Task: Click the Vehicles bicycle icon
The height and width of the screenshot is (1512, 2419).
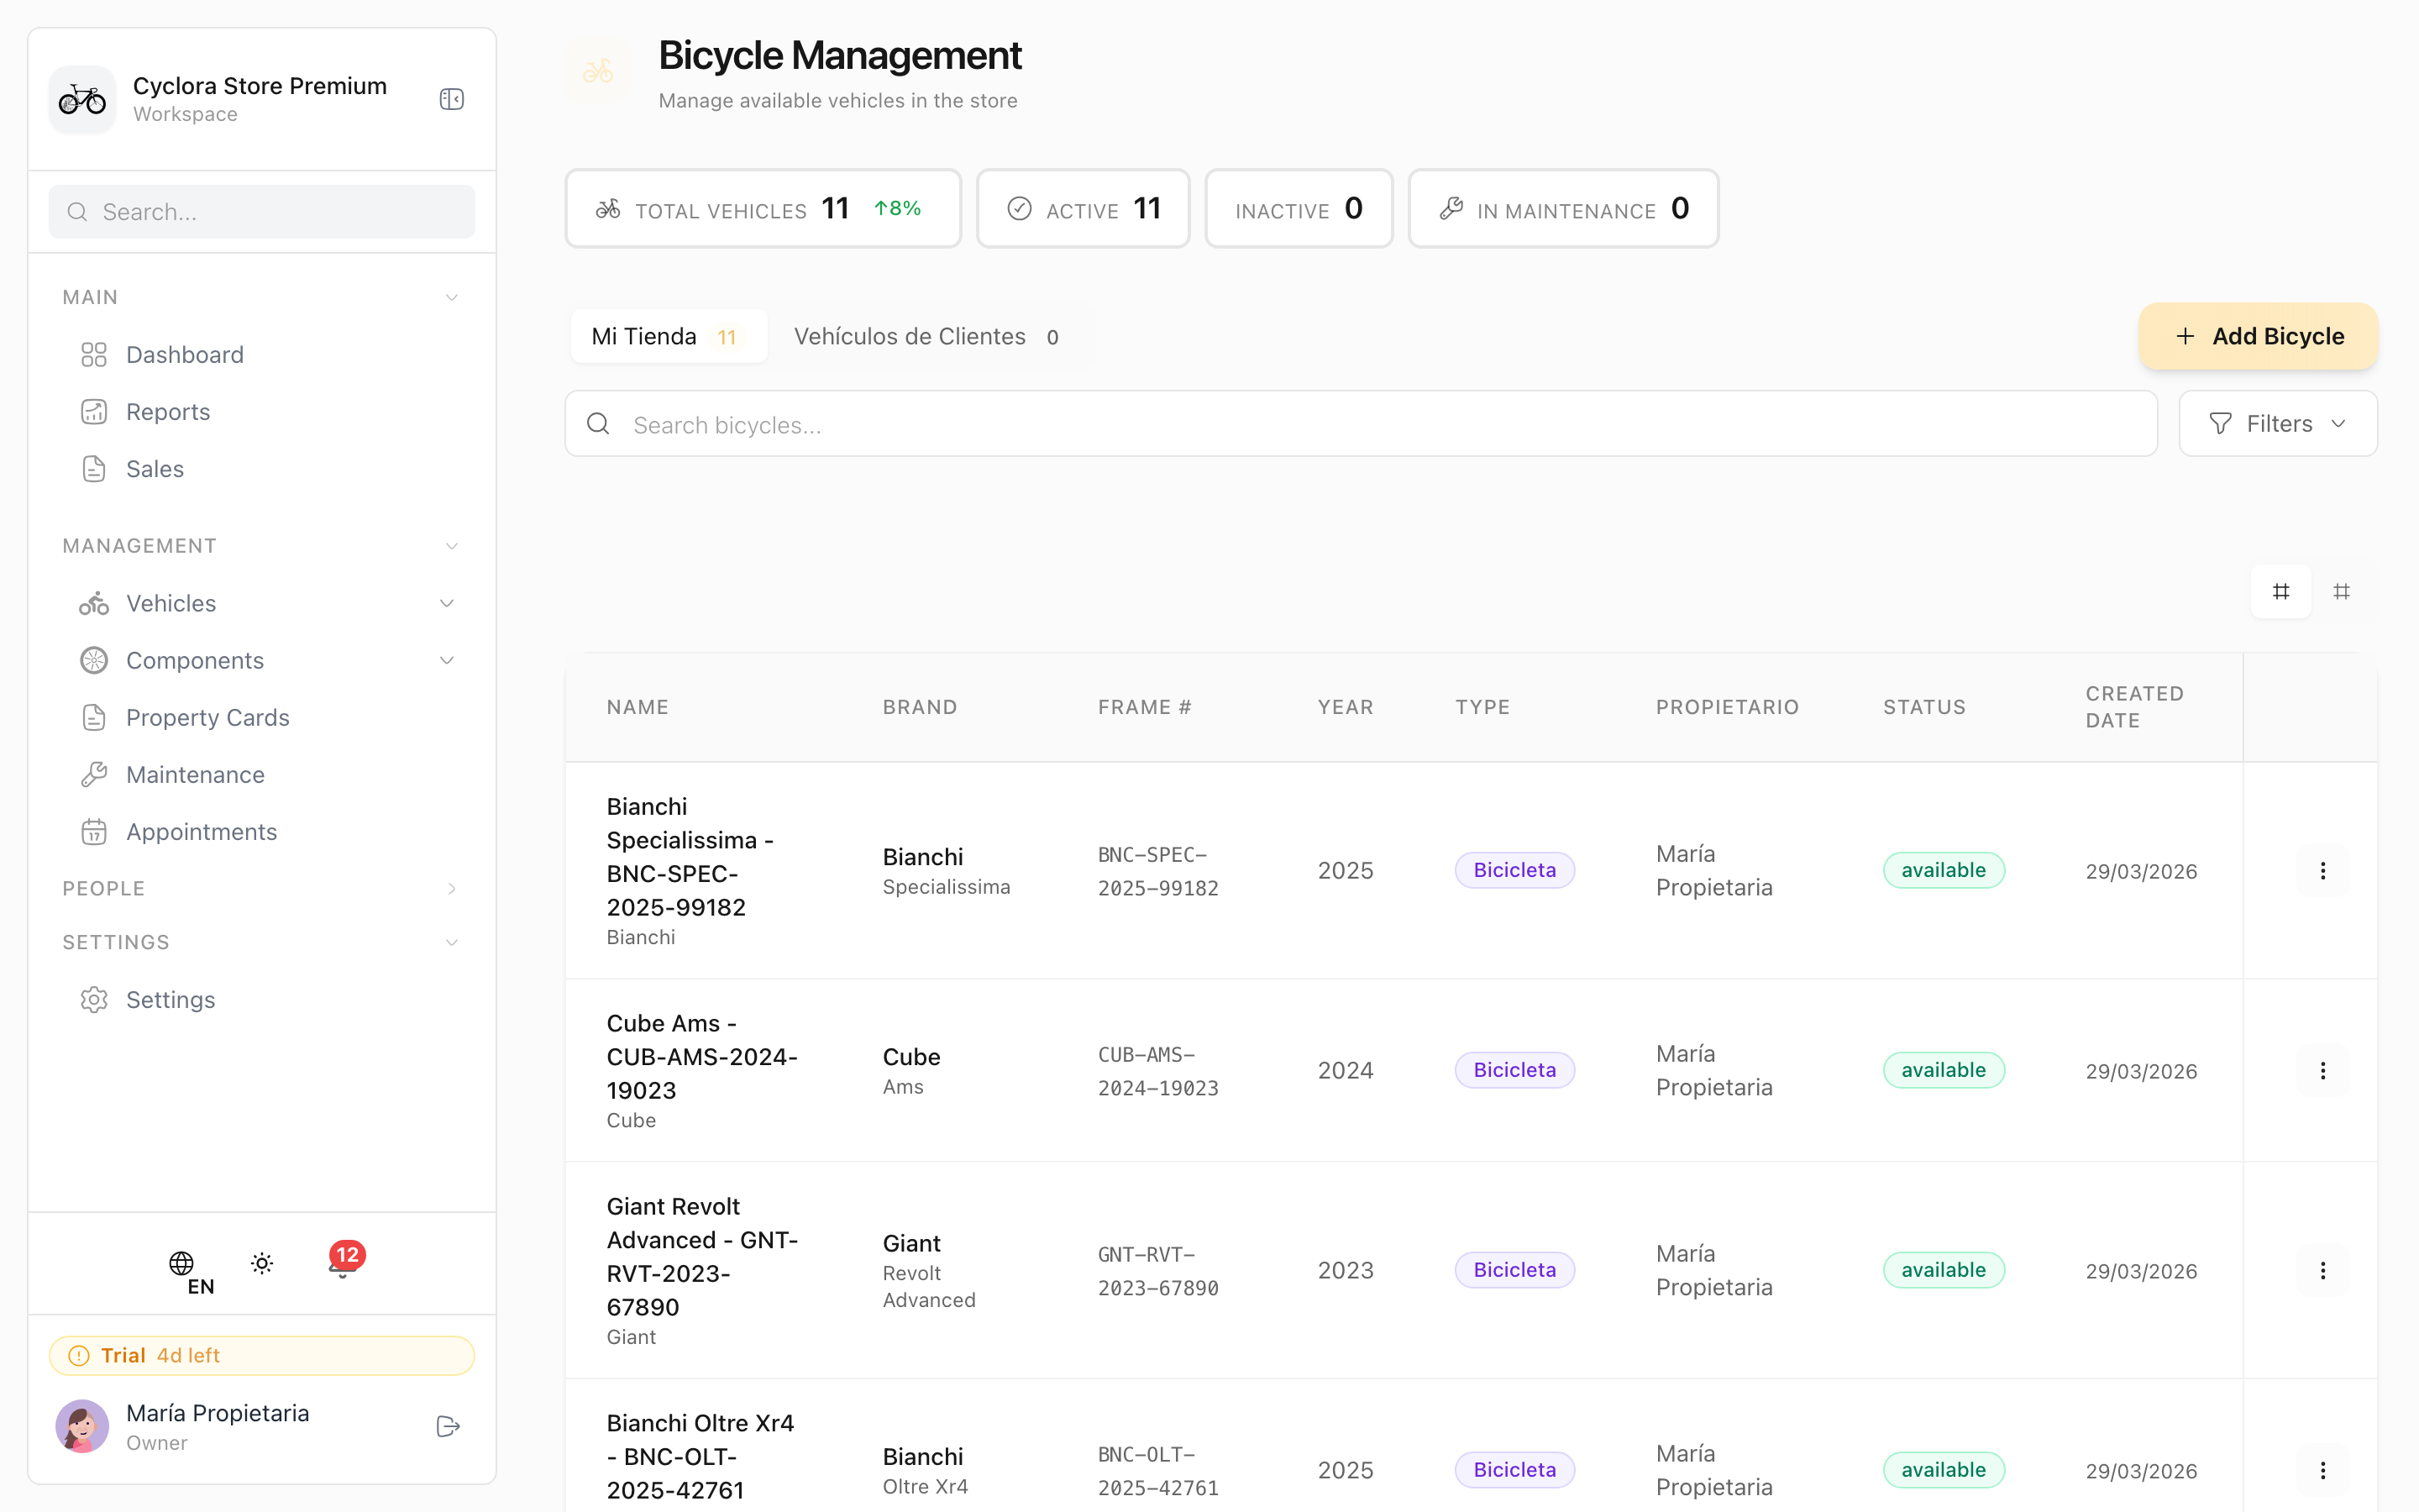Action: (94, 603)
